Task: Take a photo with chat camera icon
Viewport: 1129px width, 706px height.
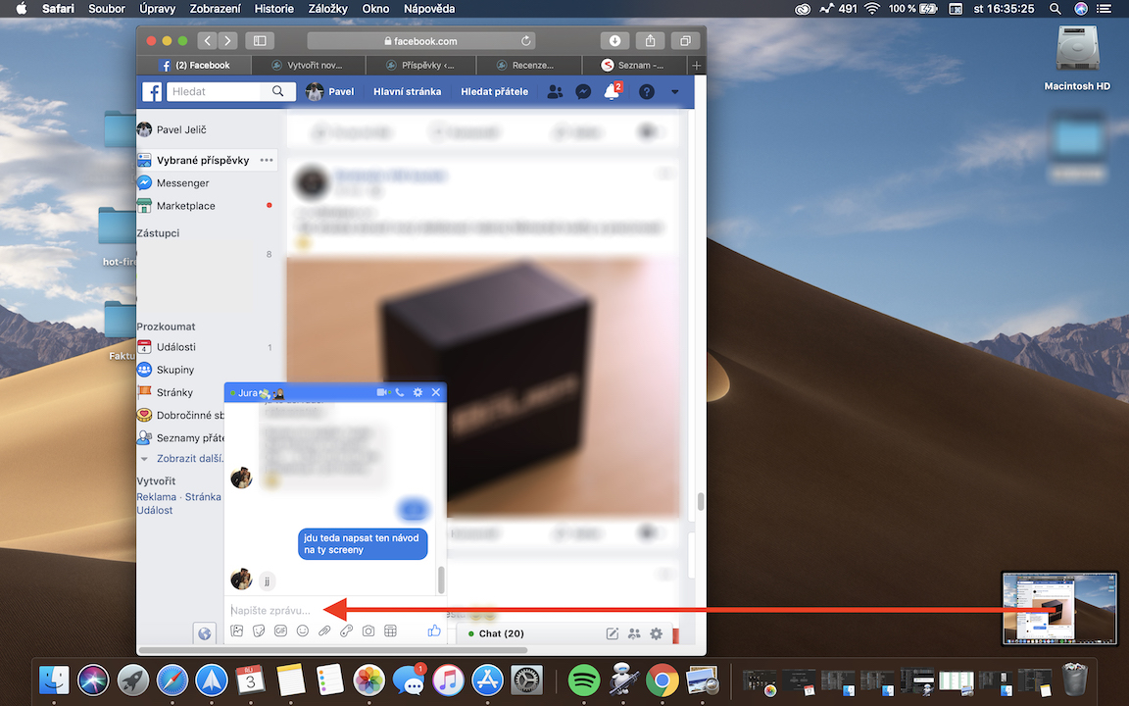Action: pyautogui.click(x=368, y=631)
